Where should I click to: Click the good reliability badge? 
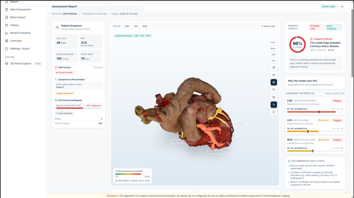pos(333,27)
